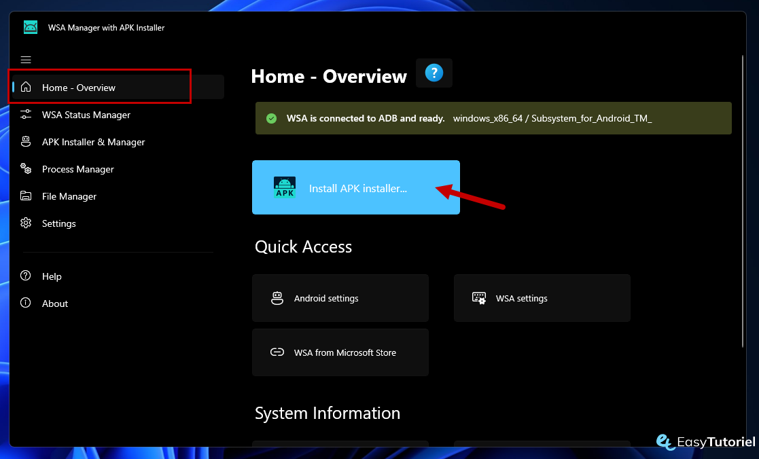
Task: Open WSA Status Manager page
Action: click(x=86, y=115)
